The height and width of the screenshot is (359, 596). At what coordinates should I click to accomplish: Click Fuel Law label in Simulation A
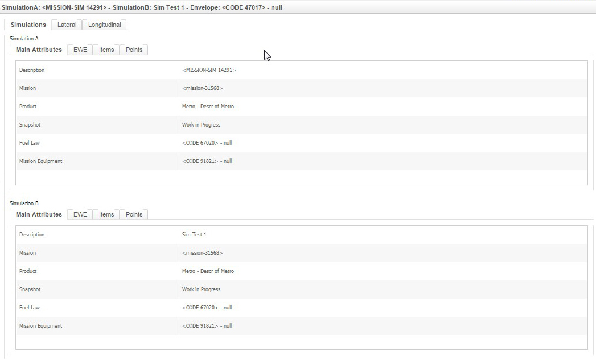[29, 143]
